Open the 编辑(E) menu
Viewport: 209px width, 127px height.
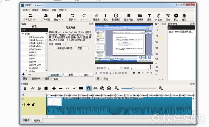[36, 10]
